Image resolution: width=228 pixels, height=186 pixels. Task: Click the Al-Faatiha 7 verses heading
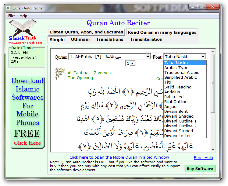point(89,73)
